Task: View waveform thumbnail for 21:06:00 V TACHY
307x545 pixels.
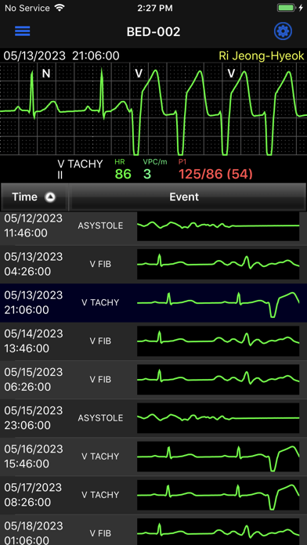Action: click(218, 302)
